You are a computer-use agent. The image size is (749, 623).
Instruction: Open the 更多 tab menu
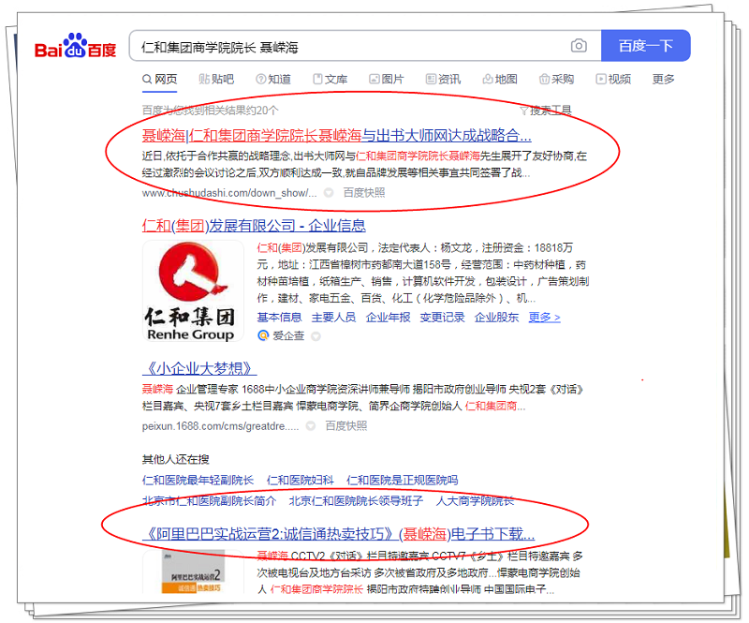pyautogui.click(x=663, y=80)
